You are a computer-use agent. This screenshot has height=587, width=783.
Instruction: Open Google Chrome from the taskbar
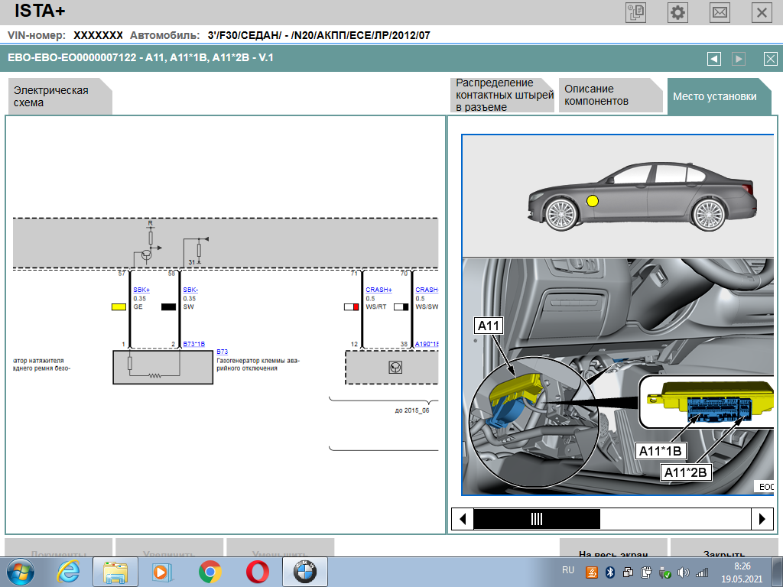click(210, 571)
